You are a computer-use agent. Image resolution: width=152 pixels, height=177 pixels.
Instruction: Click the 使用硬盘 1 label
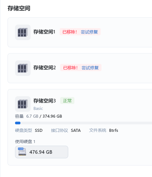pyautogui.click(x=25, y=141)
